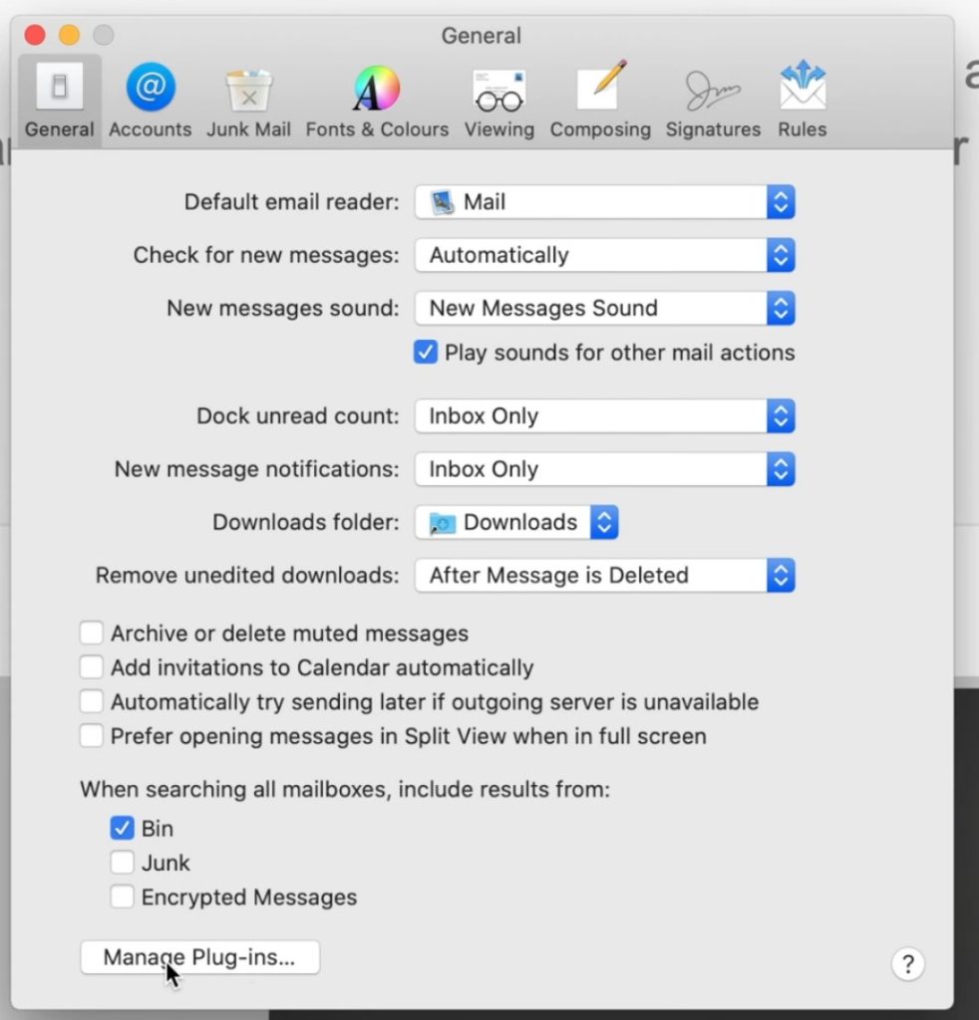Open the Composing preferences pane
Screen dimensions: 979x1020
tap(600, 101)
